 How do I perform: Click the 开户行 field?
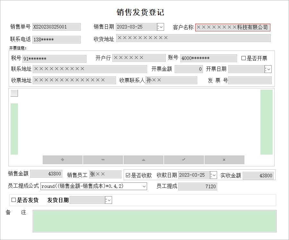(139, 58)
